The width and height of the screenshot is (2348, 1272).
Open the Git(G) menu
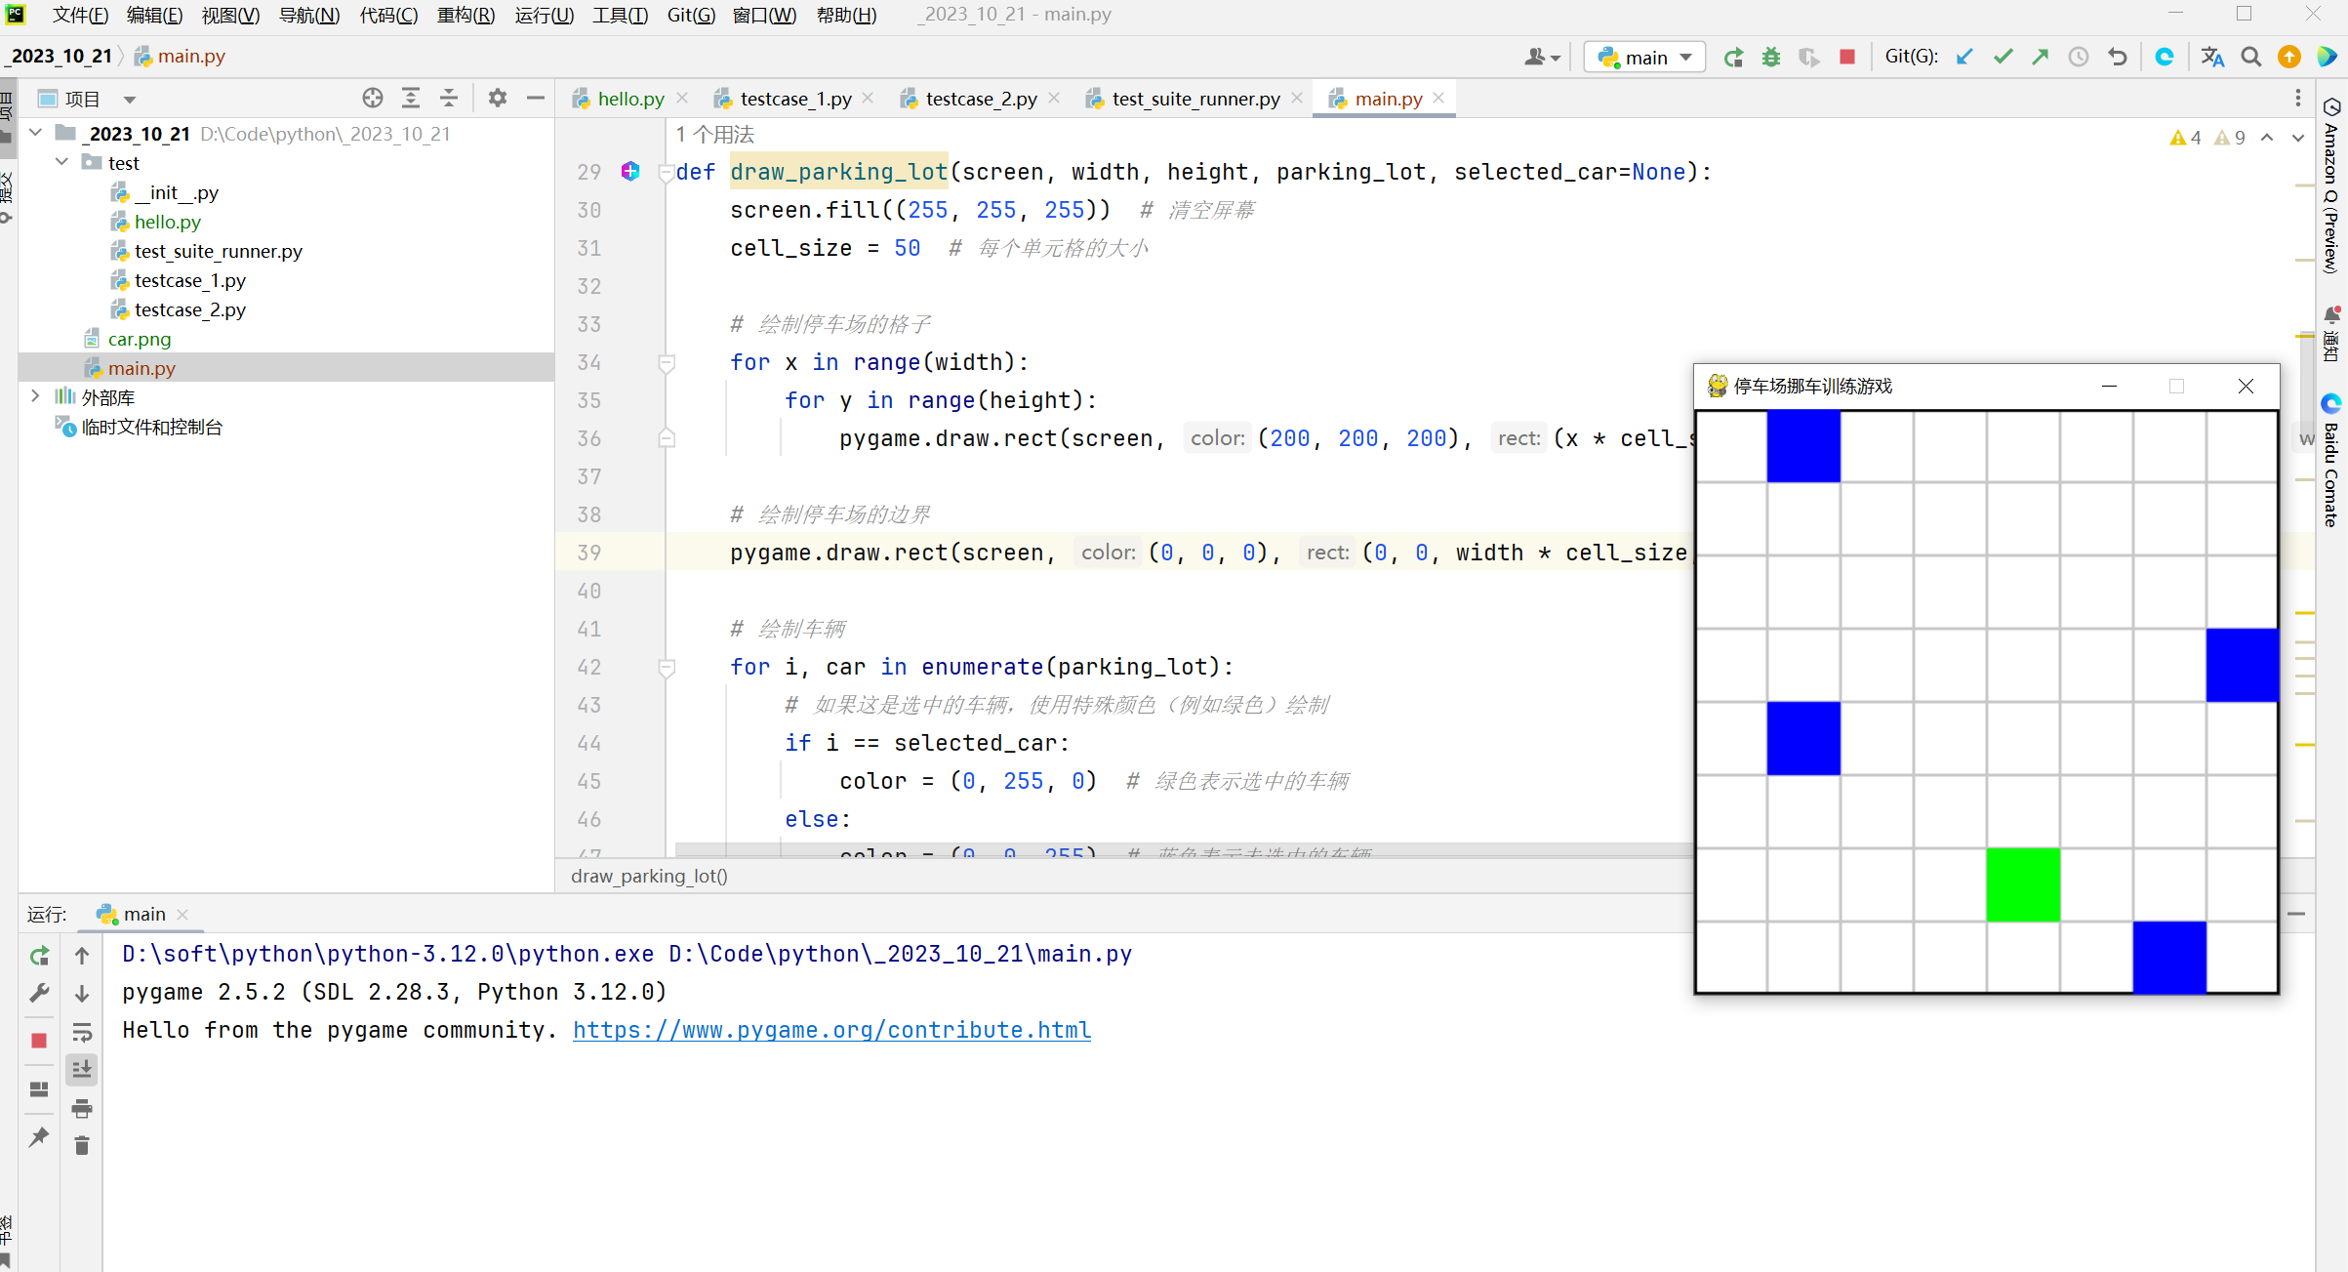(691, 15)
